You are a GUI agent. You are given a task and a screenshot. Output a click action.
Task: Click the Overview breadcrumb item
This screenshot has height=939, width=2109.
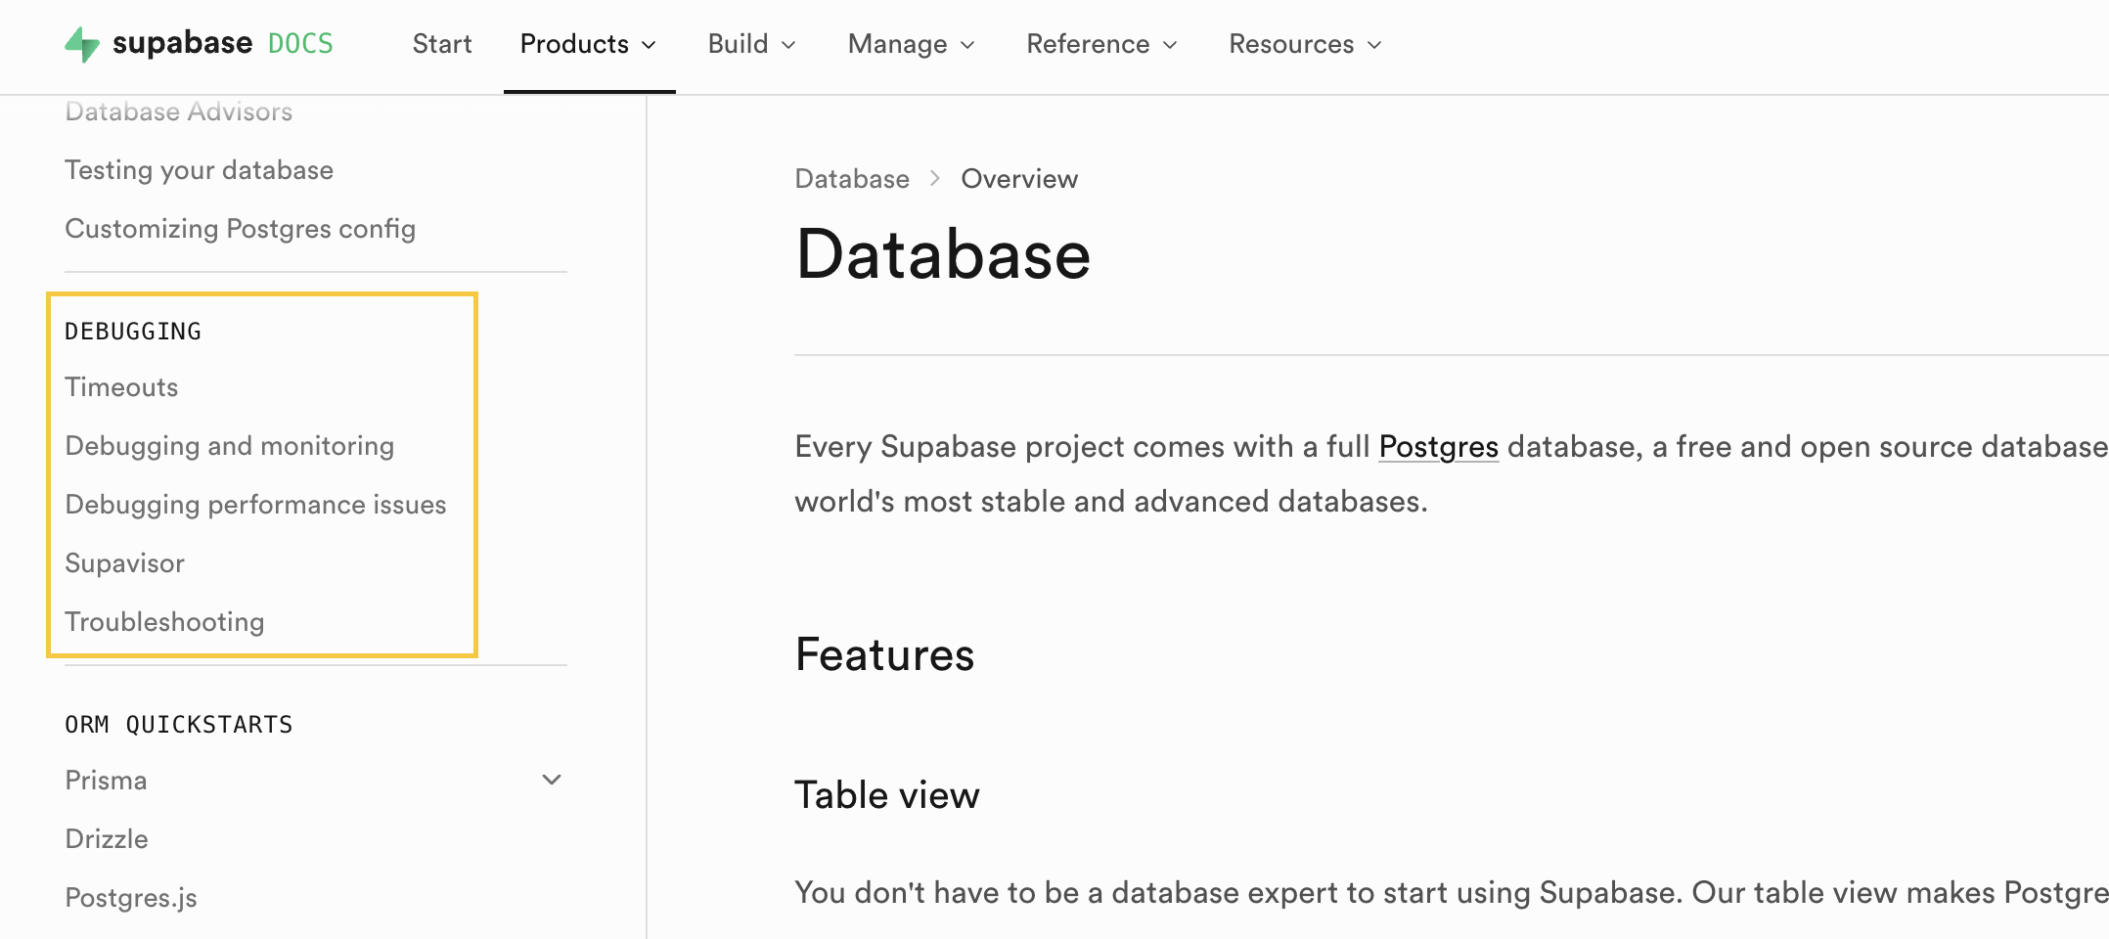click(x=1019, y=178)
